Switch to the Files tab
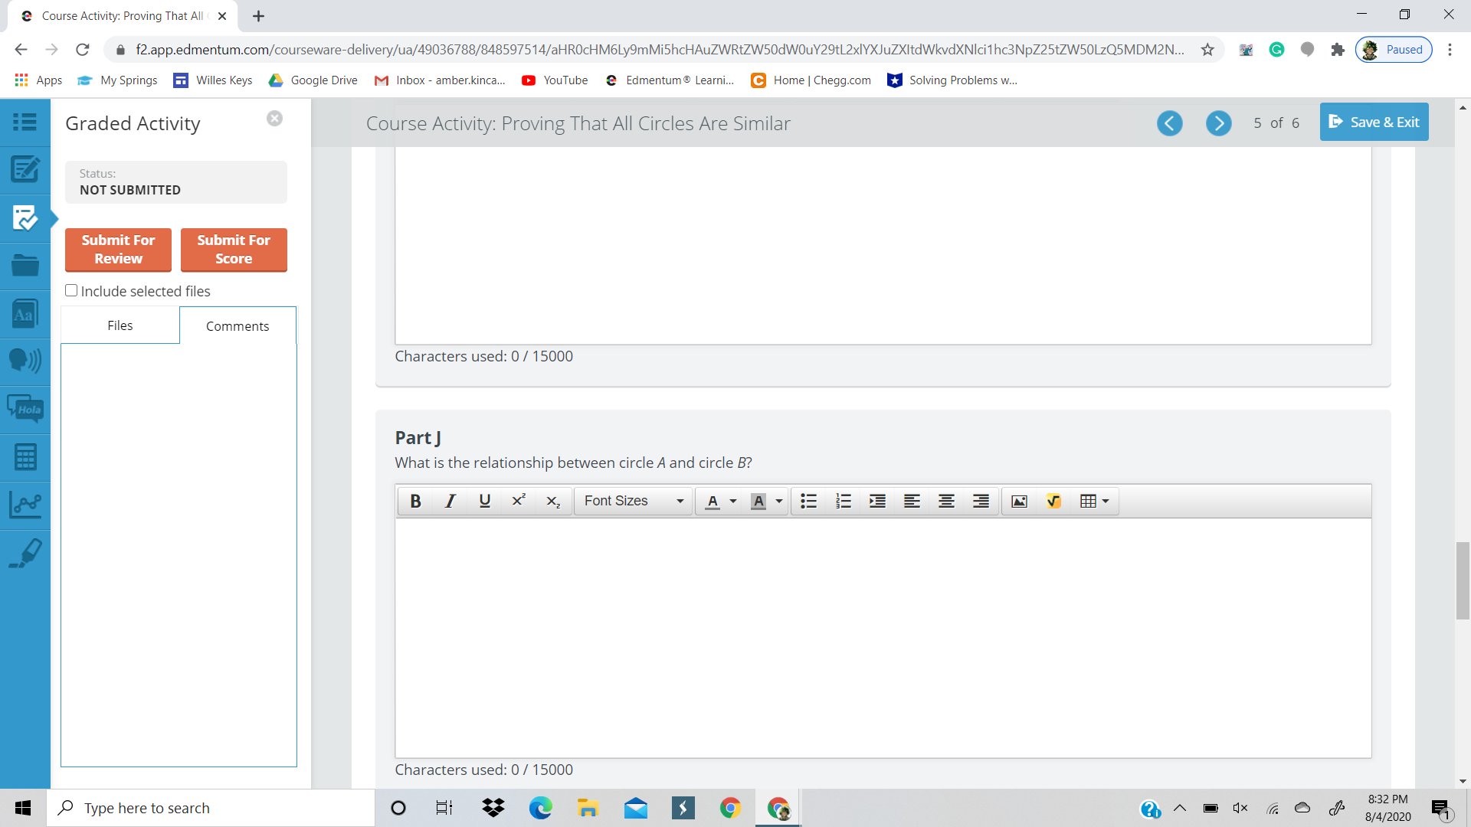The width and height of the screenshot is (1471, 827). 120,325
